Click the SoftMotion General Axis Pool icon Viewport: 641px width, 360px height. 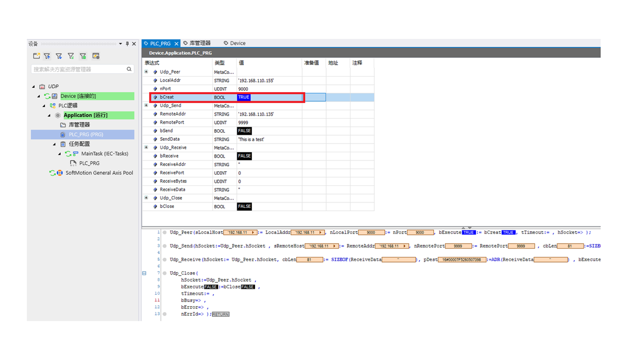[59, 173]
